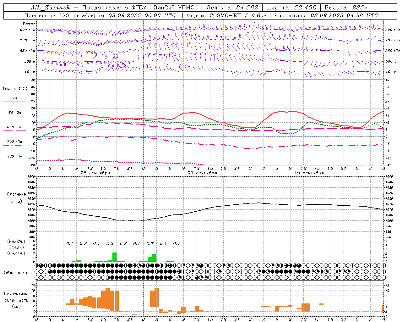The image size is (402, 322).
Task: Click the 2м legend label
Action: click(15, 98)
